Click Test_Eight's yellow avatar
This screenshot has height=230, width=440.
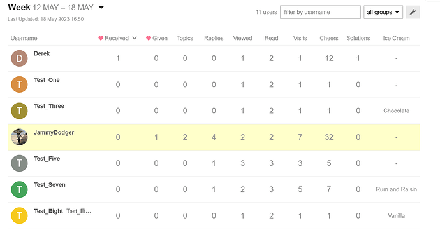pos(19,215)
